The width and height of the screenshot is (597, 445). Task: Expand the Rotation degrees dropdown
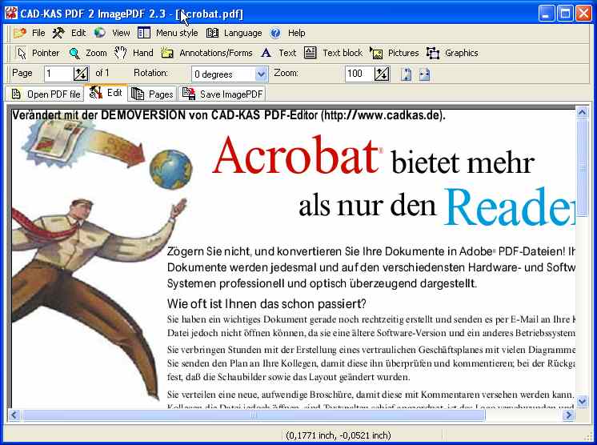click(261, 74)
